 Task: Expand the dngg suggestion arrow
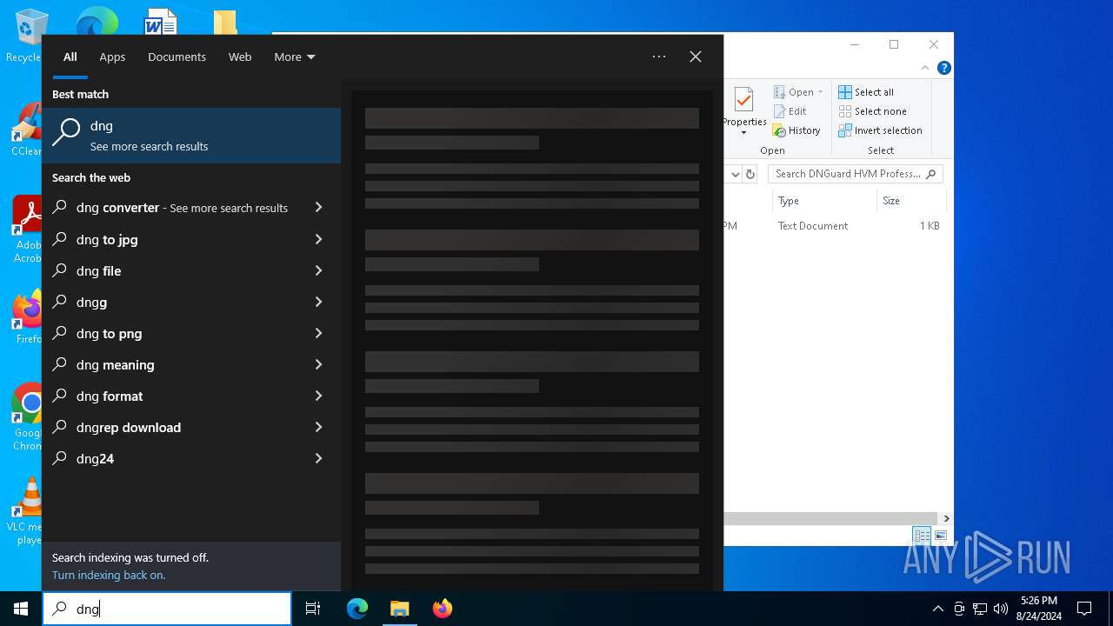pos(318,302)
